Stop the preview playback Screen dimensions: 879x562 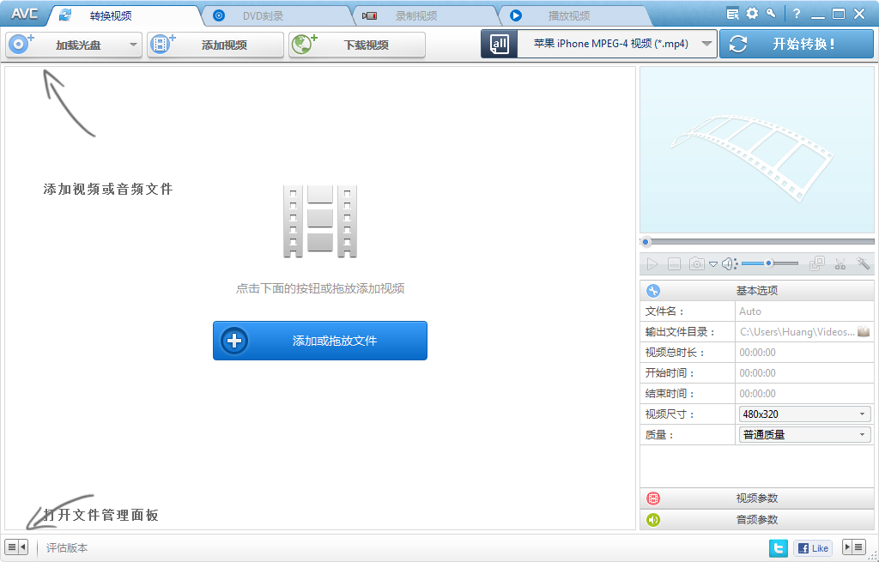675,264
